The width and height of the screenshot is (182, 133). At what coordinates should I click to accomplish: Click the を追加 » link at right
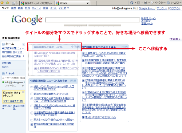(x=175, y=39)
